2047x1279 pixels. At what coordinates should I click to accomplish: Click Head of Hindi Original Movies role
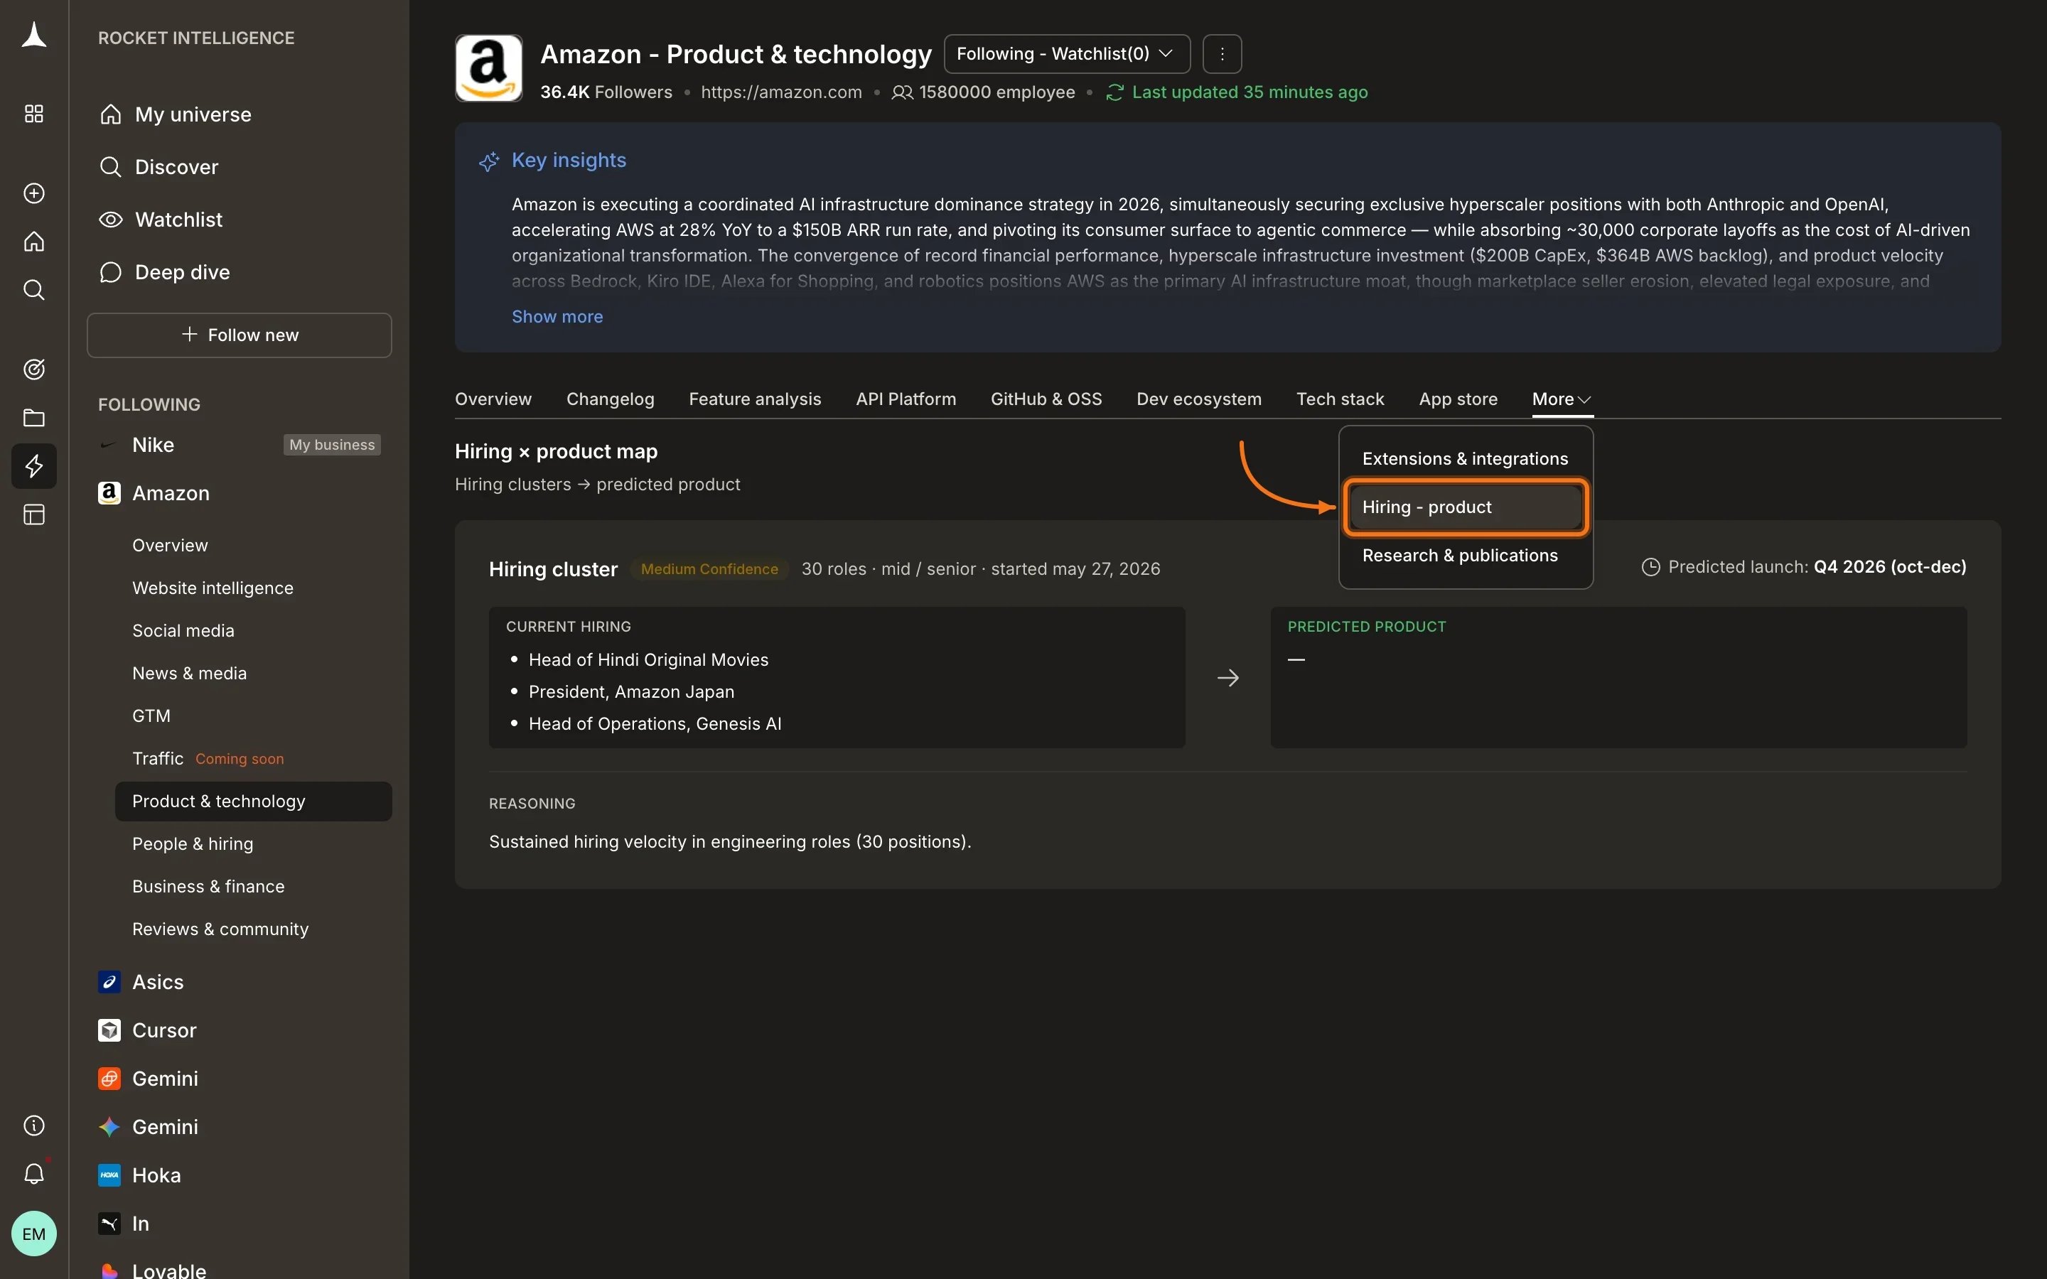[648, 660]
